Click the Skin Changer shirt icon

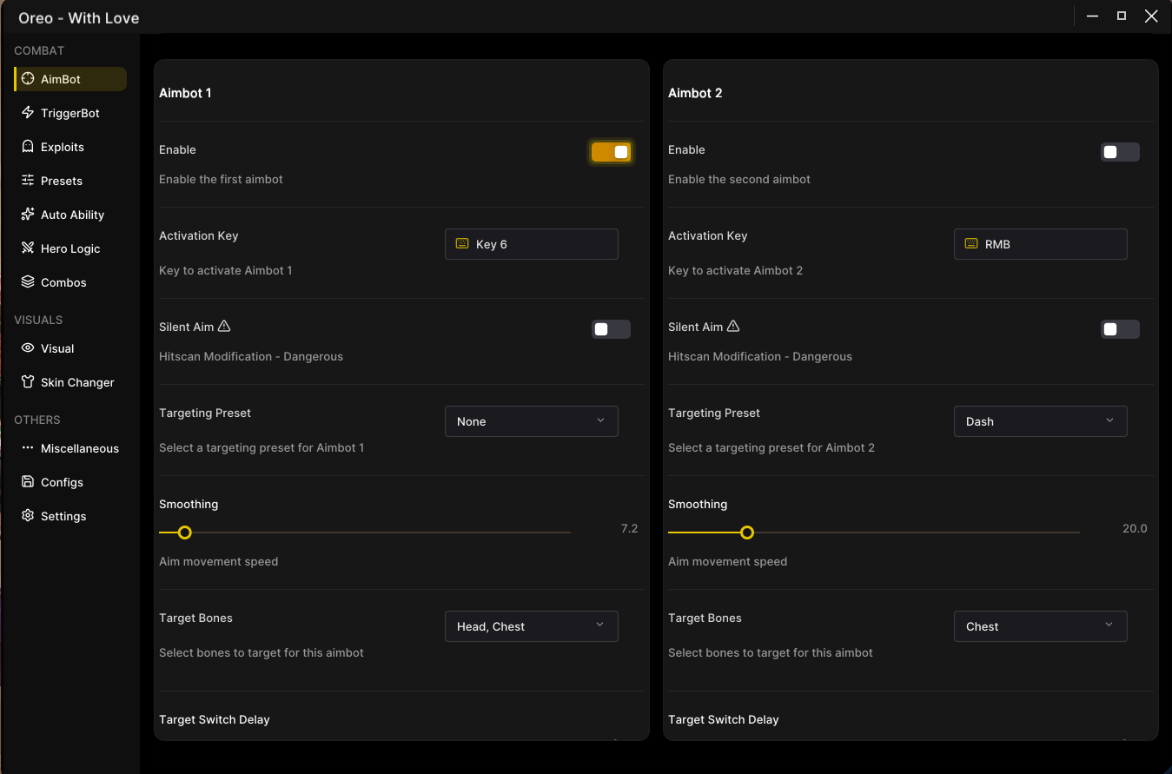[28, 382]
